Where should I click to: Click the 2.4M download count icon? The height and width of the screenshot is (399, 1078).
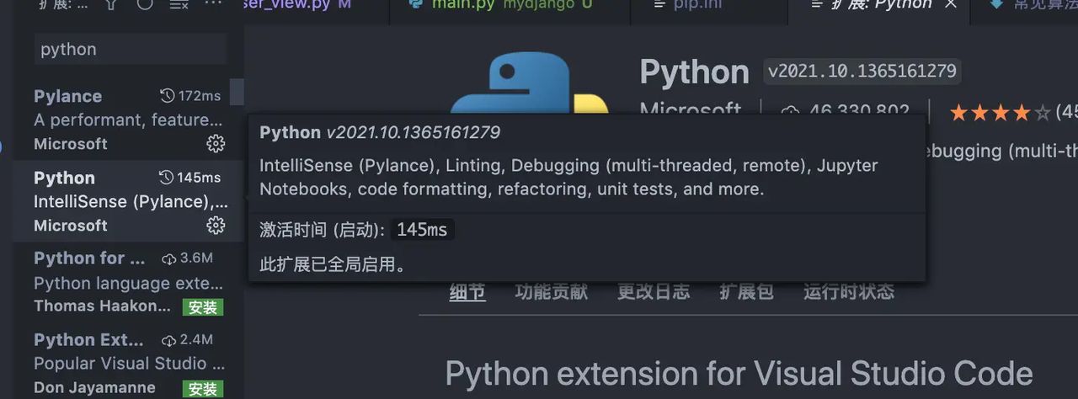(x=169, y=340)
